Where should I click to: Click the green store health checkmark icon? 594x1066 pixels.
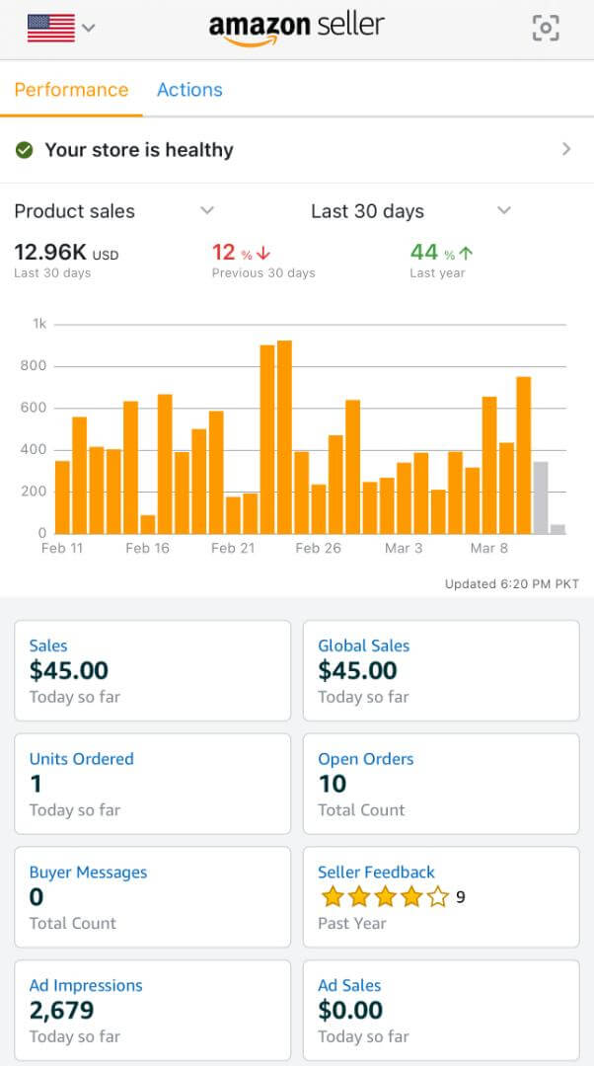point(25,150)
